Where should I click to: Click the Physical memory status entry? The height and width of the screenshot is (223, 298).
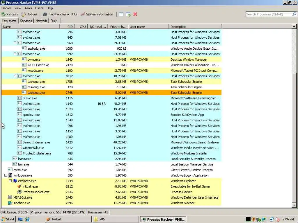(x=58, y=212)
